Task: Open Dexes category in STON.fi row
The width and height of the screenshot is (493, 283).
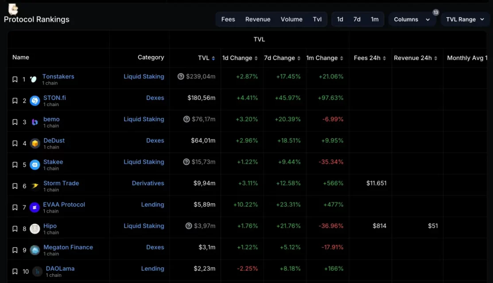Action: point(155,98)
